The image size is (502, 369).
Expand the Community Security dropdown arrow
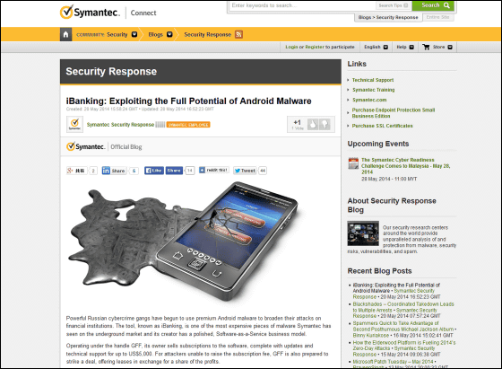(134, 34)
